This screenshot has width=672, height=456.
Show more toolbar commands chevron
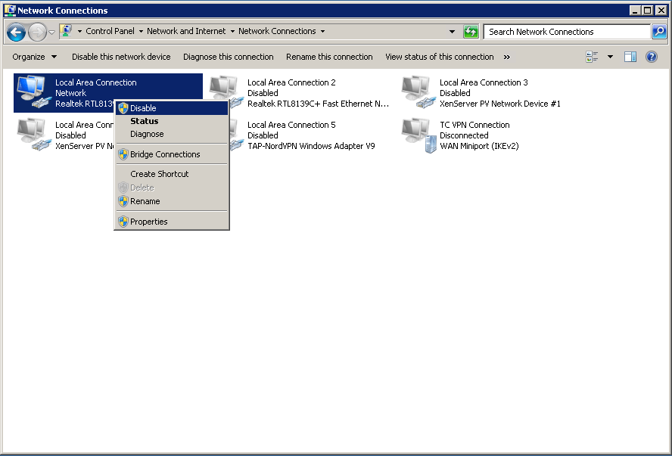coord(506,57)
